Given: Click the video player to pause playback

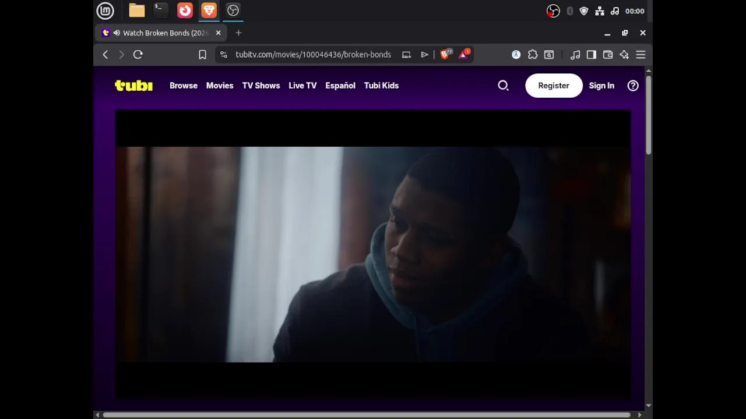Looking at the screenshot, I should coord(373,254).
